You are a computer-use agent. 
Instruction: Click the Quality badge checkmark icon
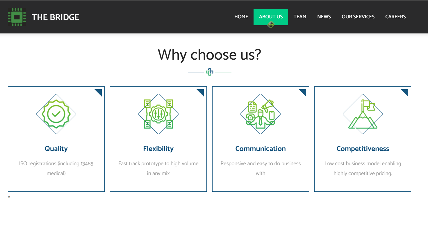[56, 114]
